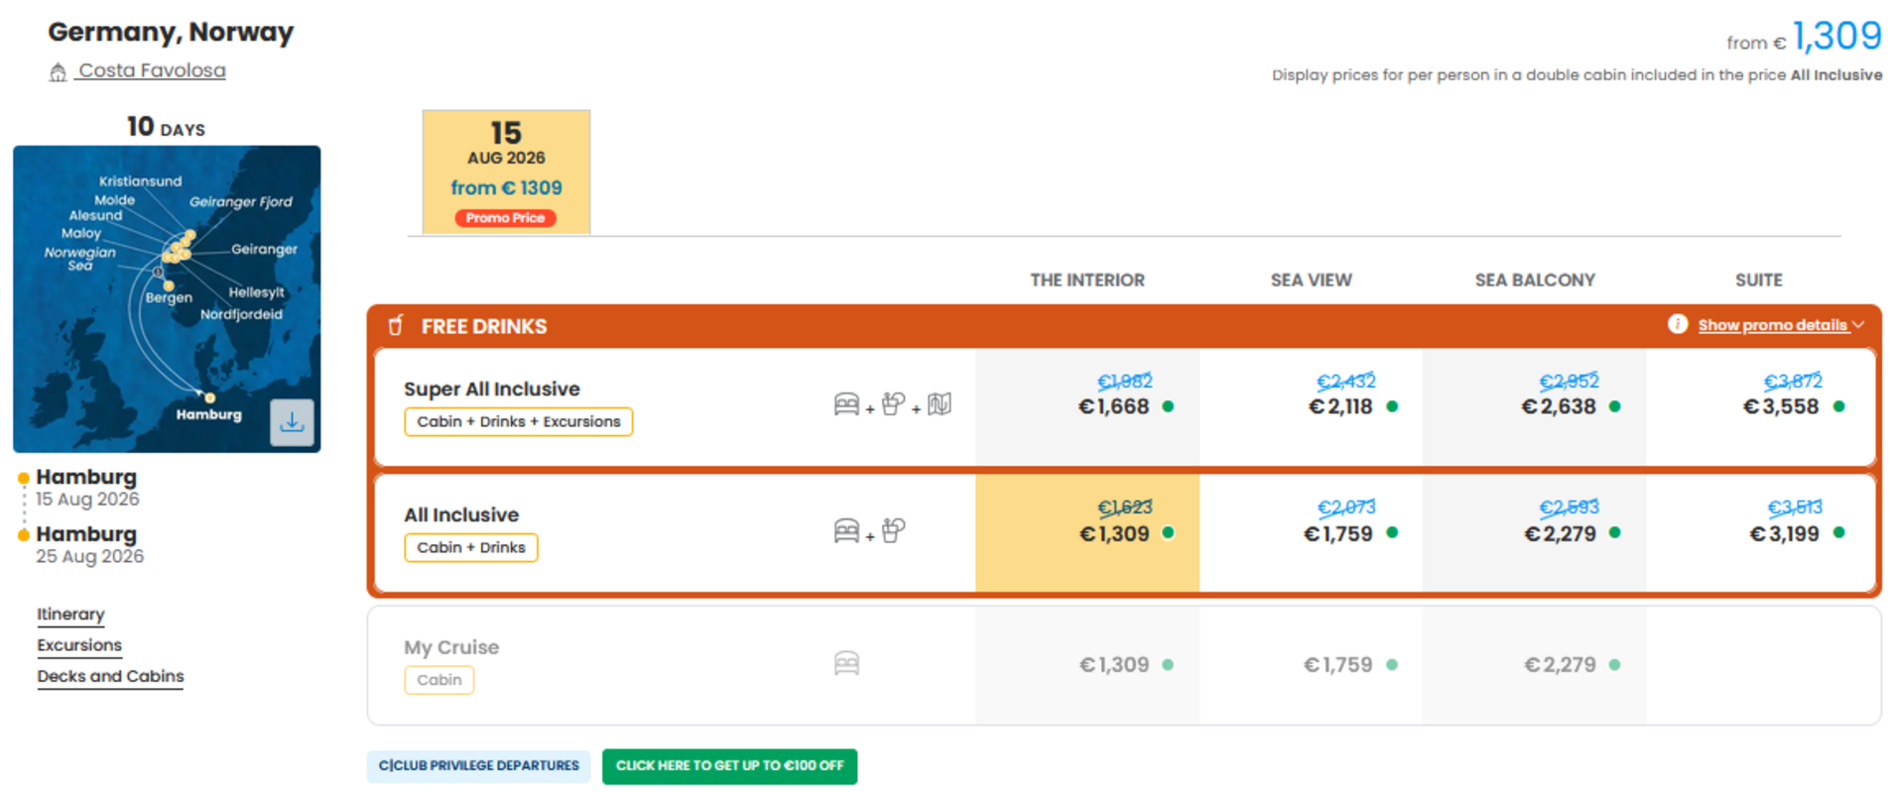The image size is (1897, 793).
Task: Click the drinks icon in All Inclusive row
Action: tap(893, 530)
